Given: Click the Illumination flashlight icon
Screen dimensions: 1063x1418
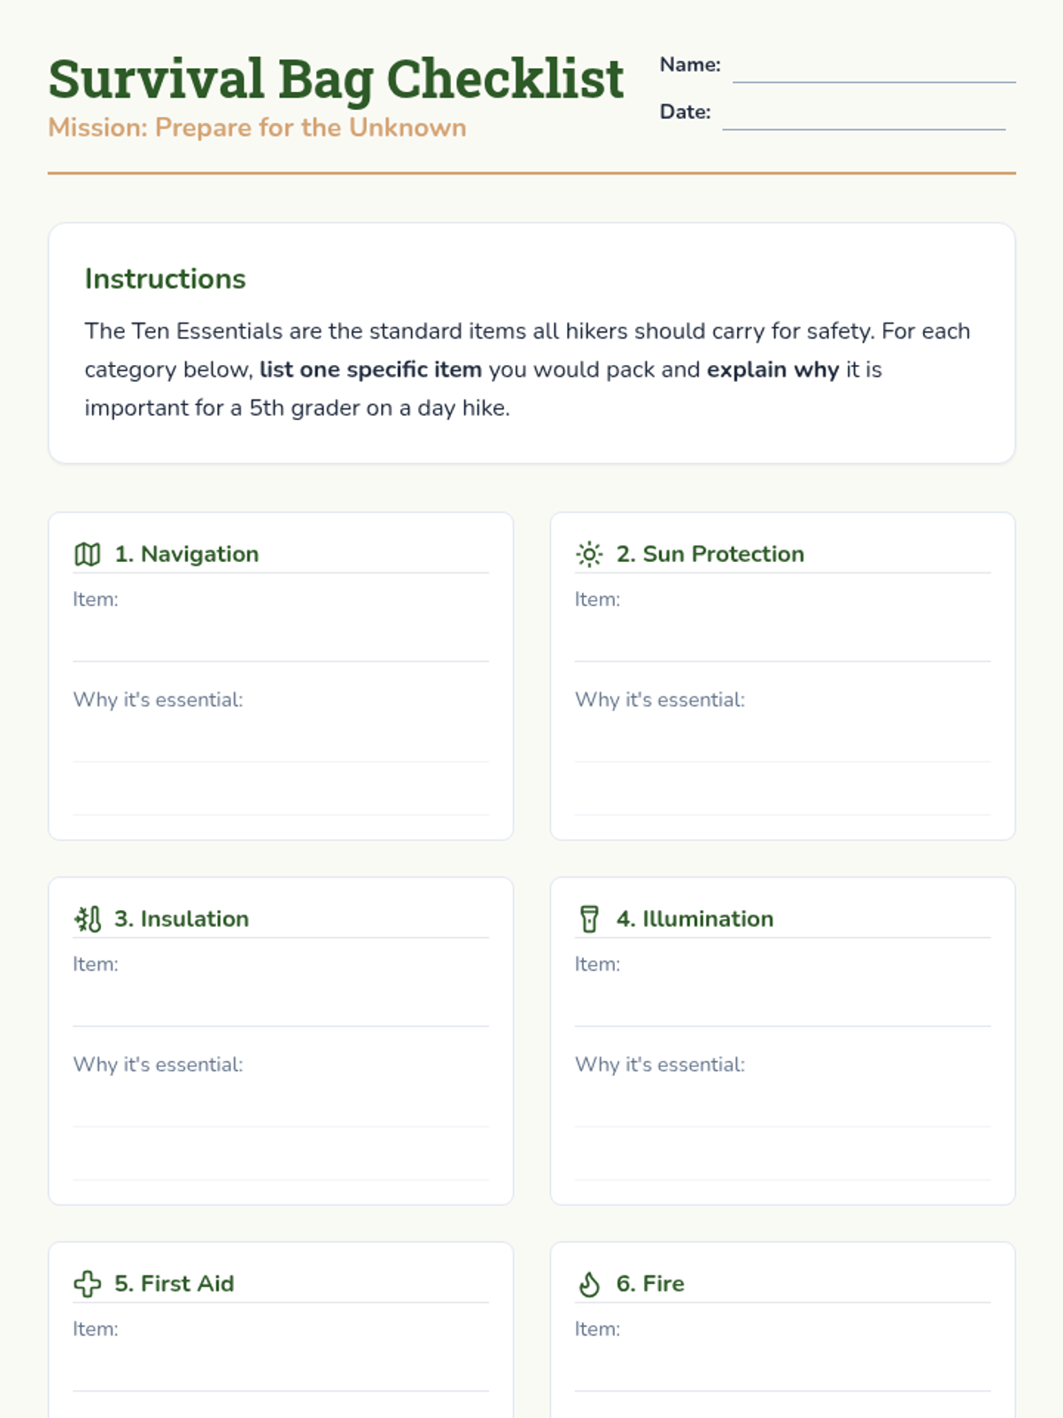Looking at the screenshot, I should tap(589, 919).
